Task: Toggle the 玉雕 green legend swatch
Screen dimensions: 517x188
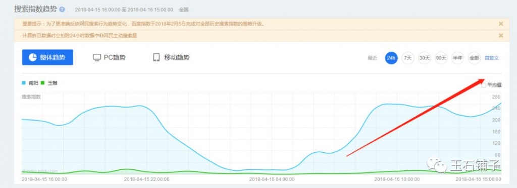Action: [42, 83]
